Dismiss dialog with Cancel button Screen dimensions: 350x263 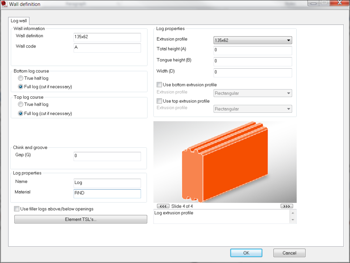[289, 253]
